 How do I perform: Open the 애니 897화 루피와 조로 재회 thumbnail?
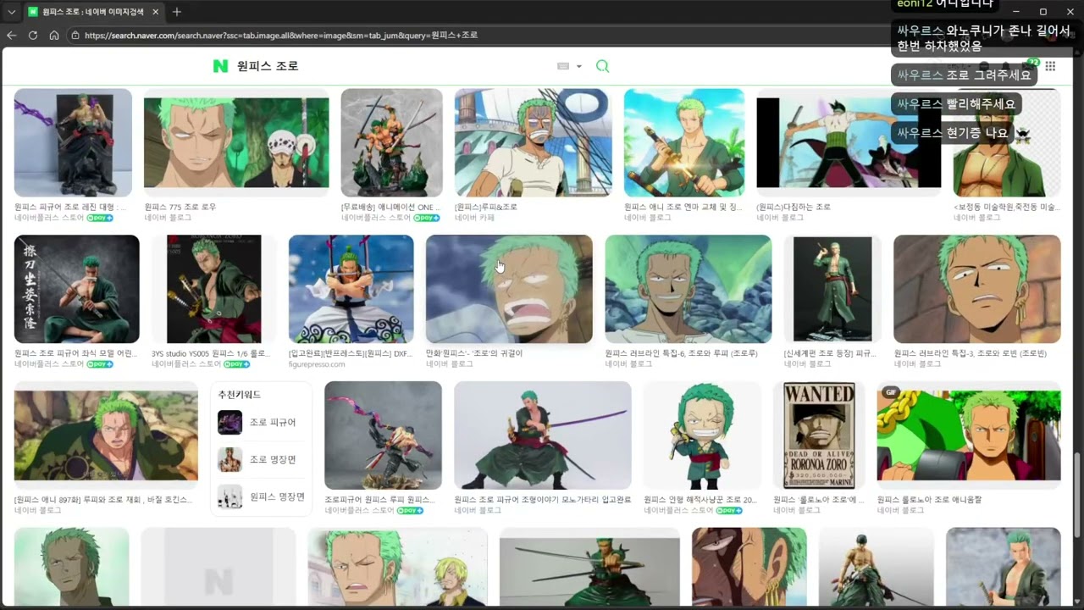pos(106,435)
